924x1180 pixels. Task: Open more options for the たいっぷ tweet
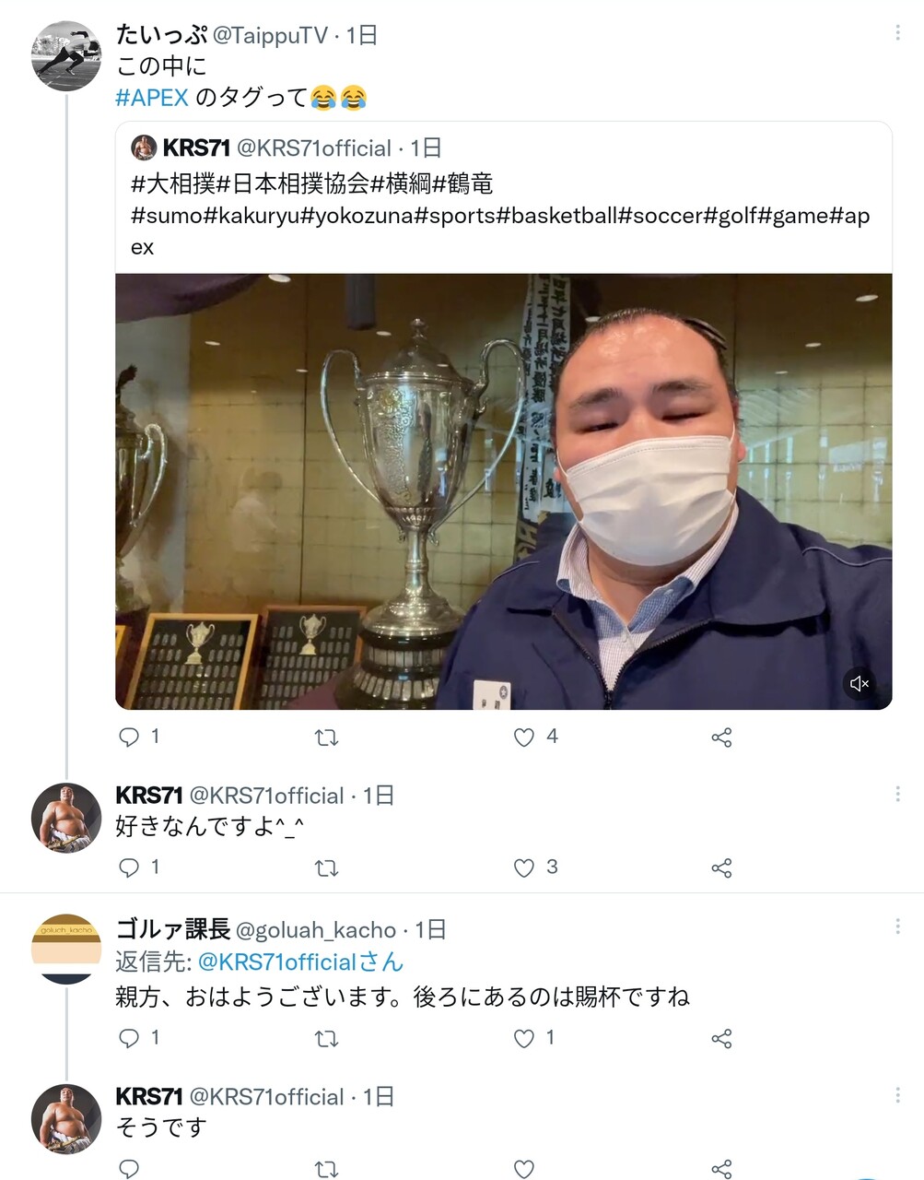tap(897, 33)
